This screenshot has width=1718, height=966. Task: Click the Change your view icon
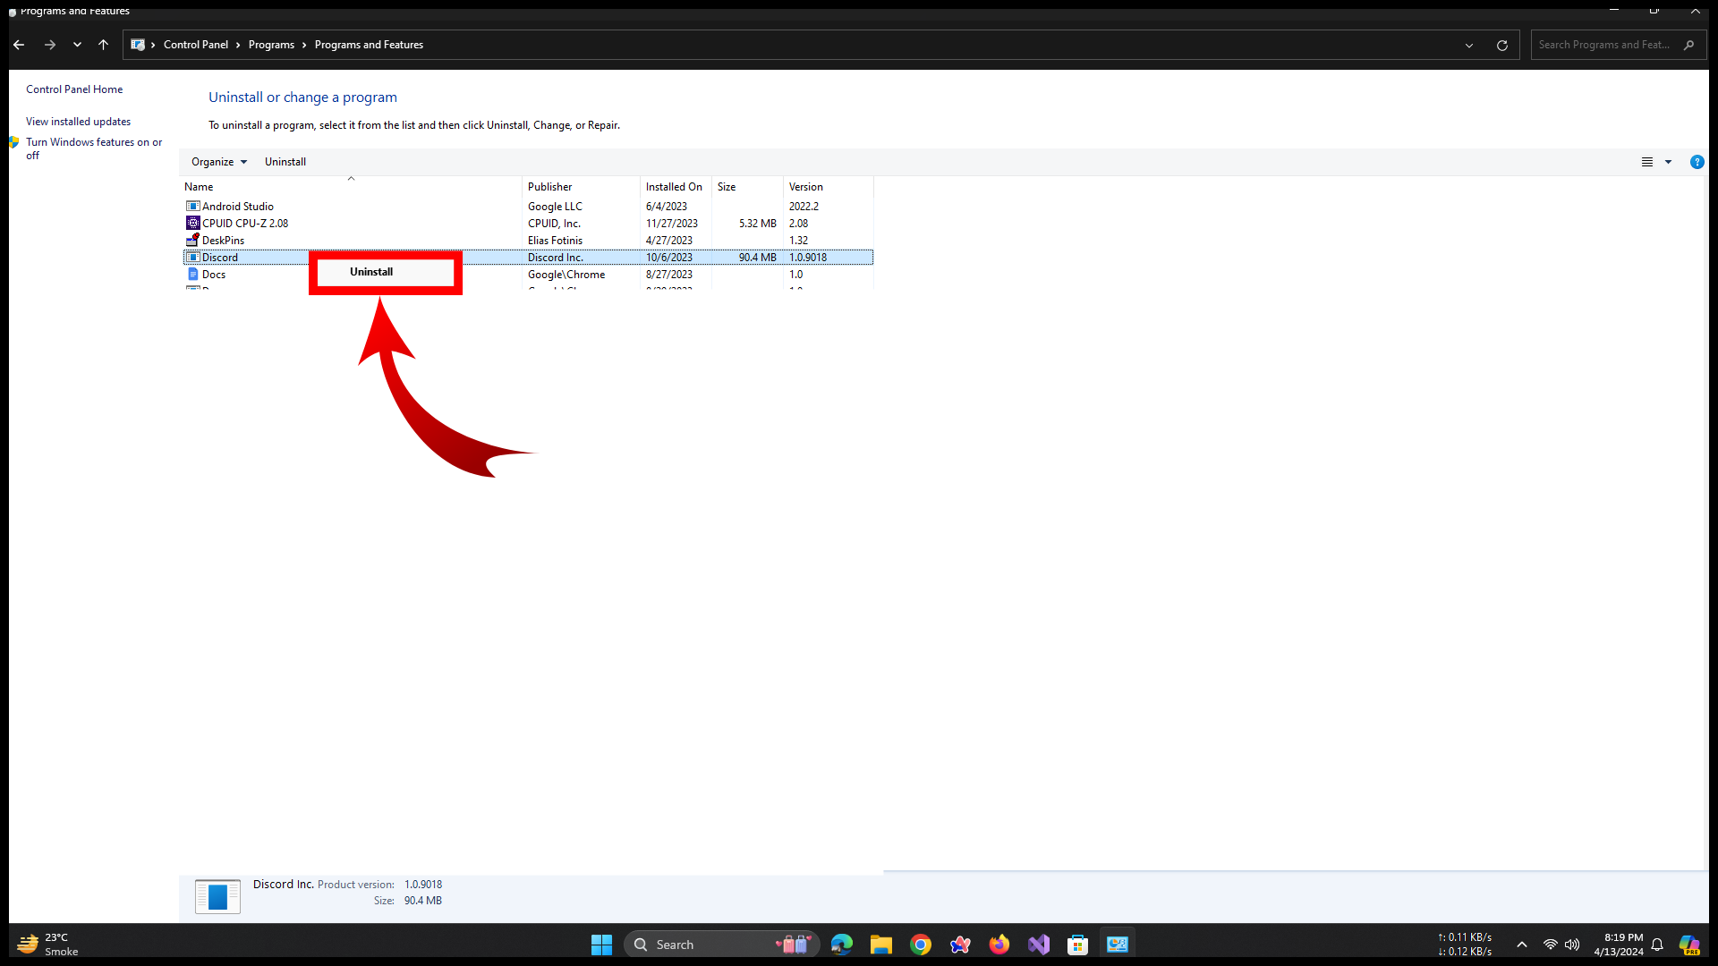(1646, 162)
